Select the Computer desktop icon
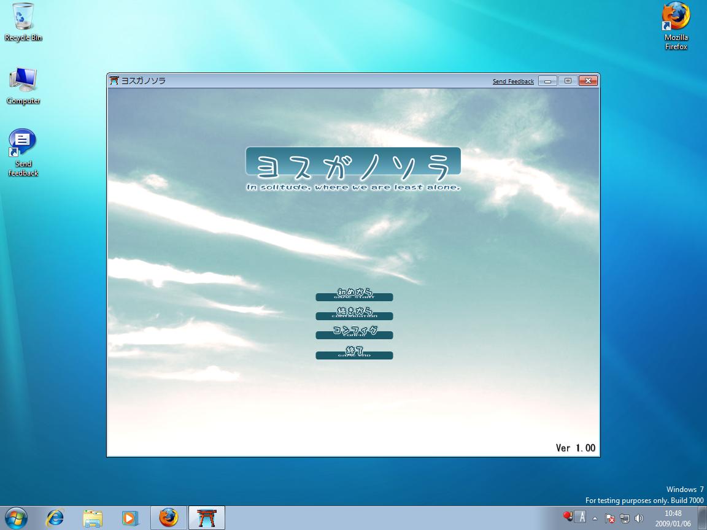 coord(23,86)
